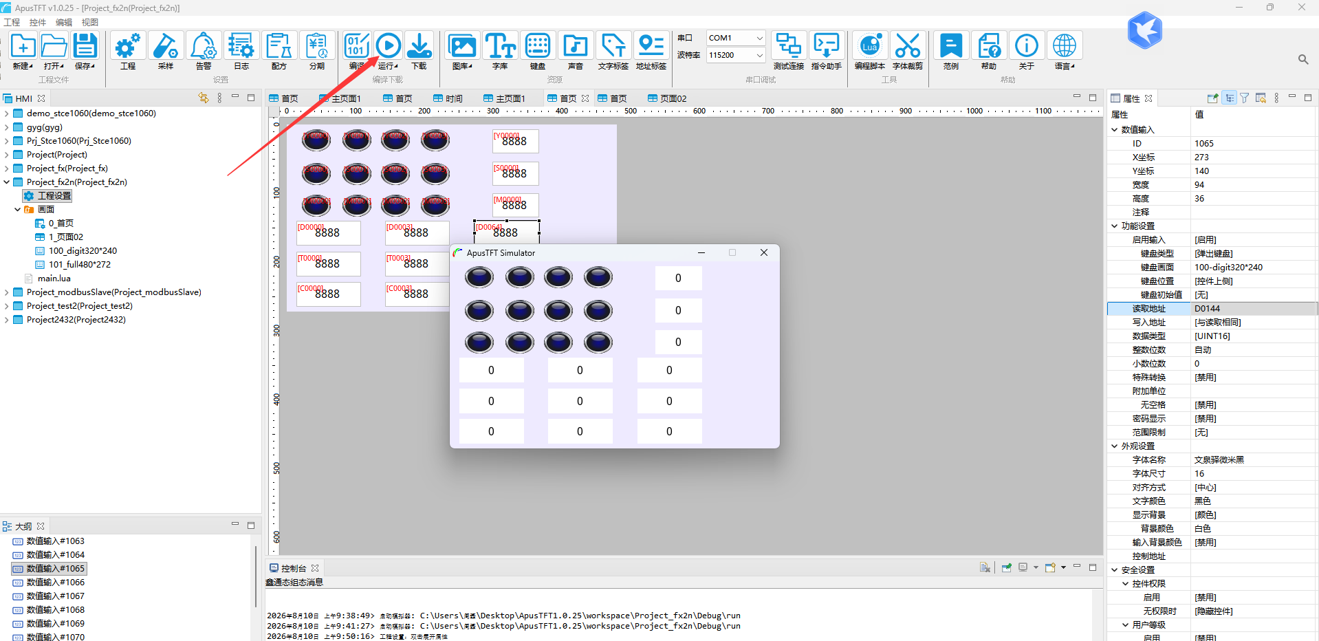This screenshot has height=641, width=1319.
Task: Open the 工程 settings gear tool
Action: click(x=128, y=52)
